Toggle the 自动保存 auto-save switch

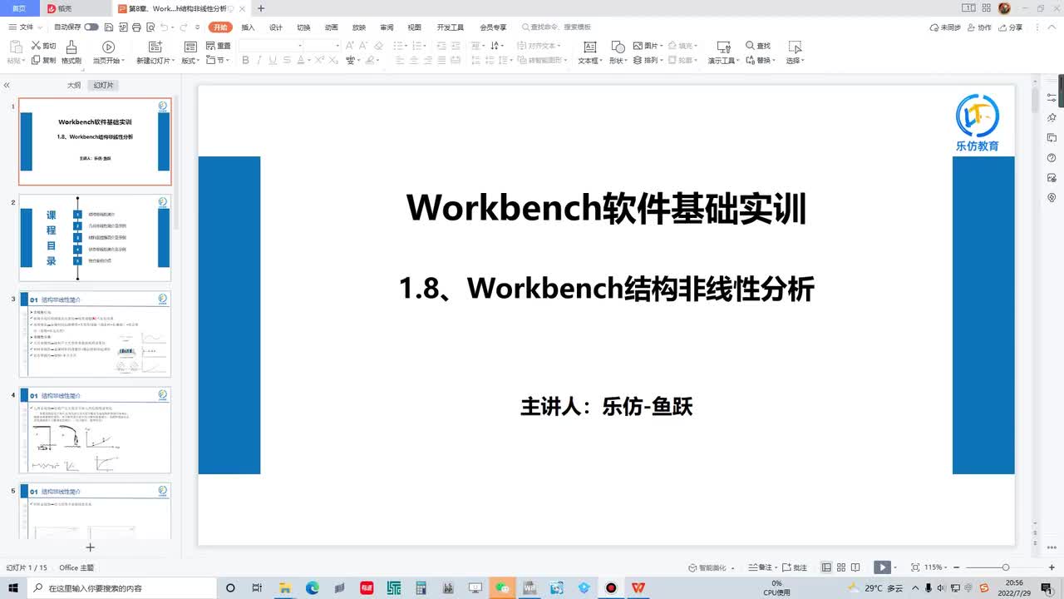91,27
